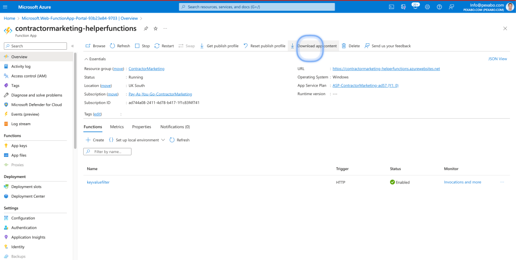Screen dimensions: 516x260
Task: Open Invocations and more link
Action: coord(463,182)
